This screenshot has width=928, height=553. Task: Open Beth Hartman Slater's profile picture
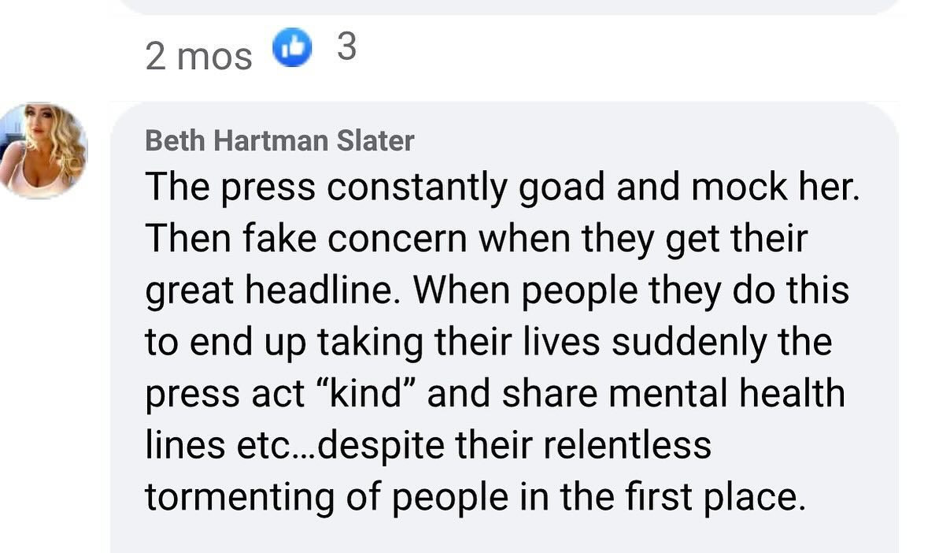(x=43, y=150)
